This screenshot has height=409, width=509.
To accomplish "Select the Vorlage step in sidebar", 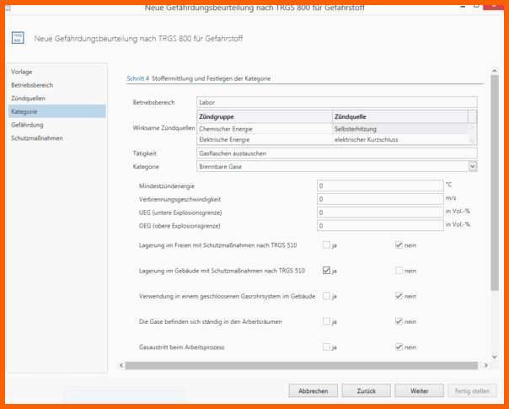I will click(x=22, y=73).
